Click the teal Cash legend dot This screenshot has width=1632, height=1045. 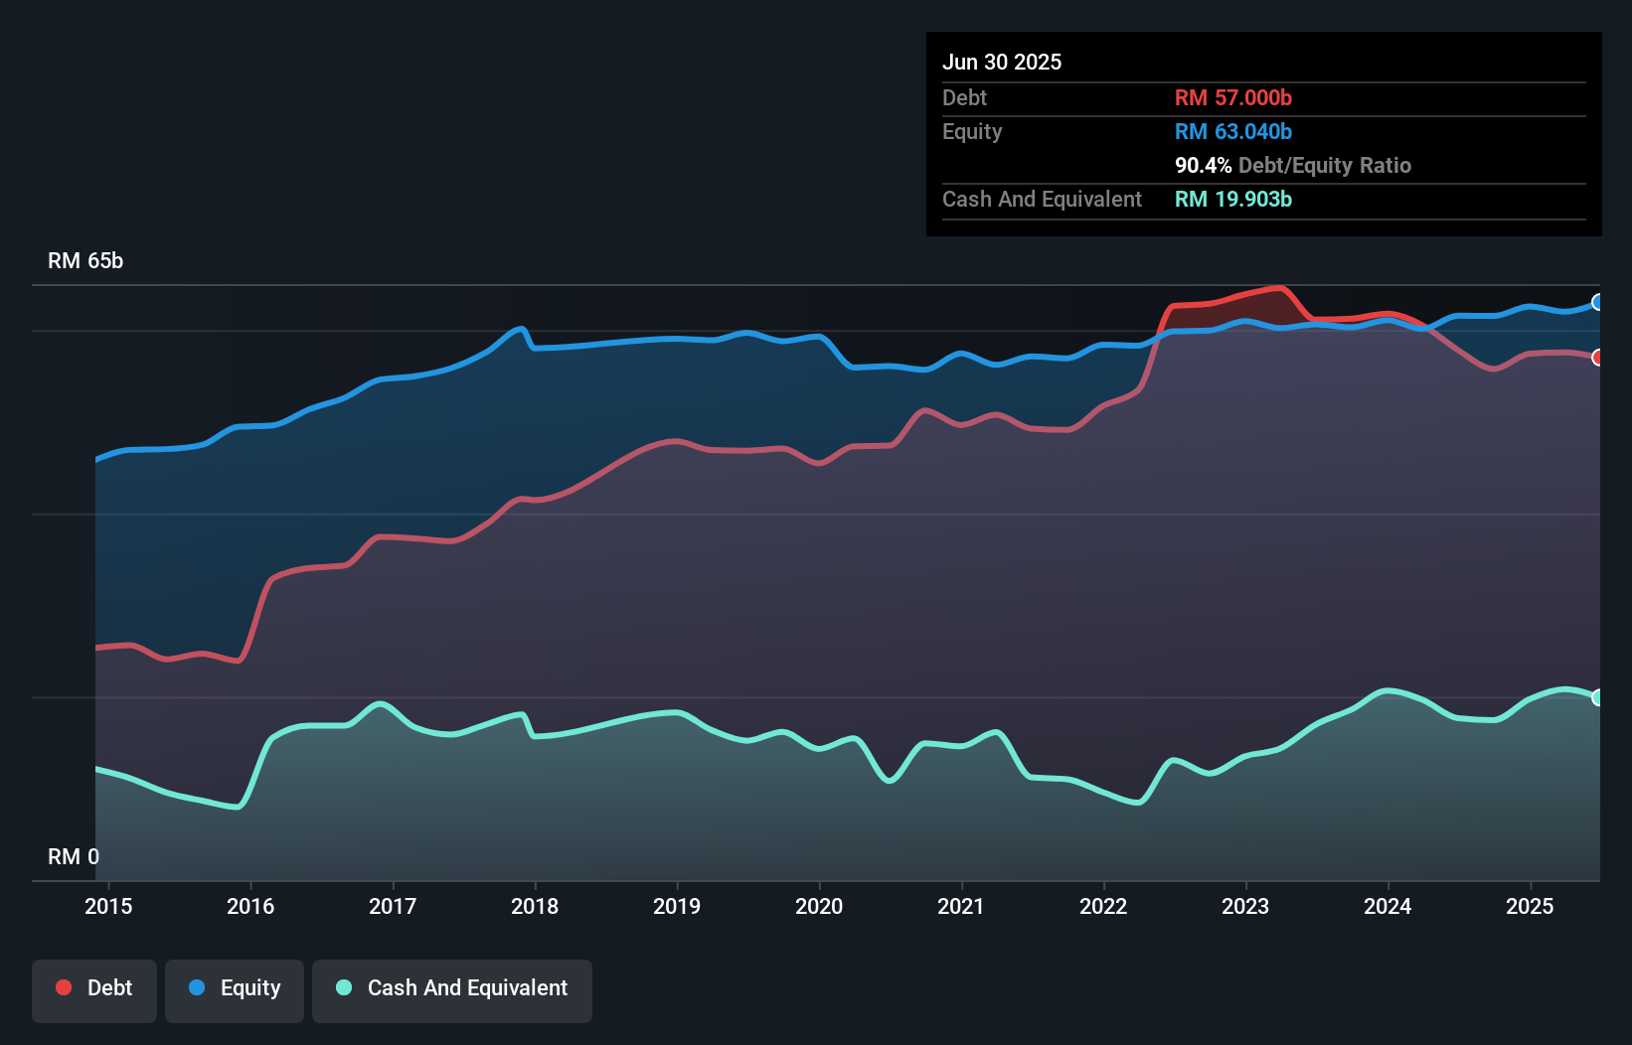(x=344, y=987)
